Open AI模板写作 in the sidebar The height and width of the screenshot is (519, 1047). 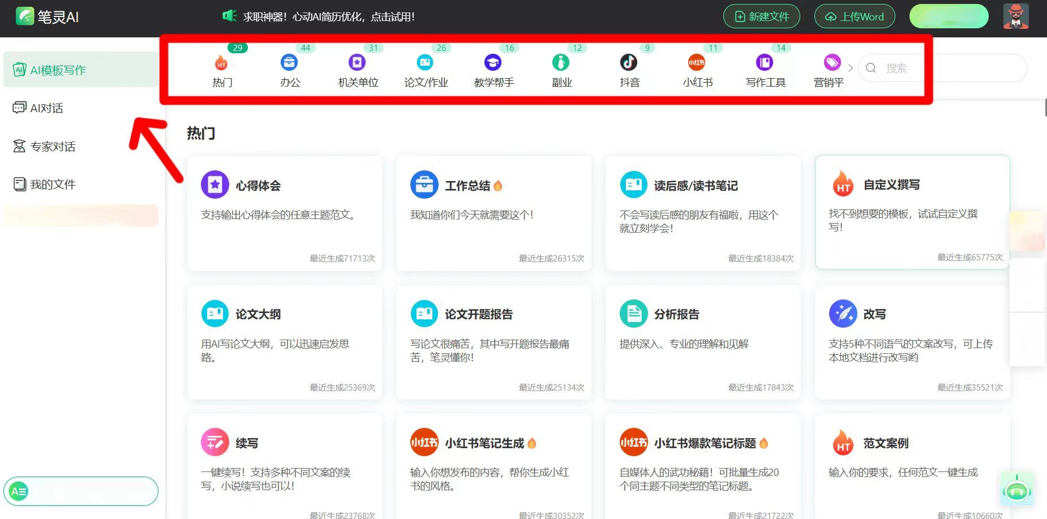point(81,70)
